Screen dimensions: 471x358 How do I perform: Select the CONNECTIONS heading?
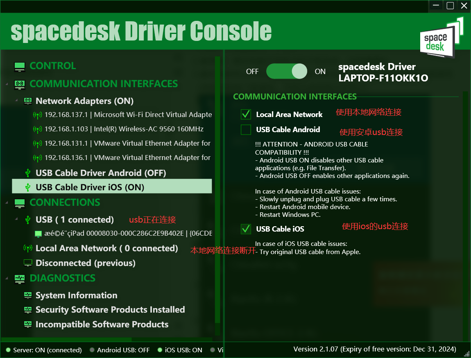coord(65,203)
